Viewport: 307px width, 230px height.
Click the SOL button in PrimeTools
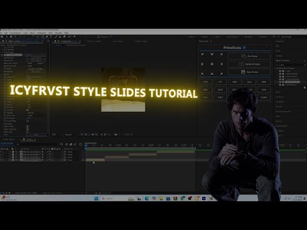(205, 89)
